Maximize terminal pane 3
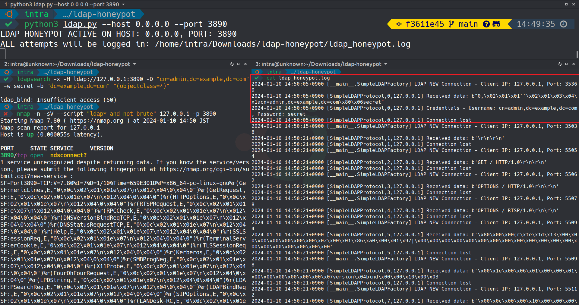The height and width of the screenshot is (305, 579). (x=566, y=64)
